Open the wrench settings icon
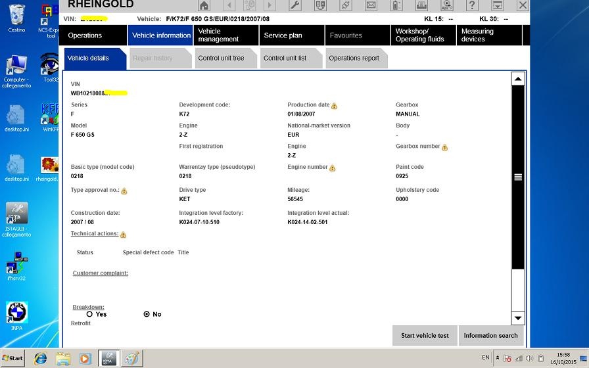The height and width of the screenshot is (368, 589). click(295, 5)
